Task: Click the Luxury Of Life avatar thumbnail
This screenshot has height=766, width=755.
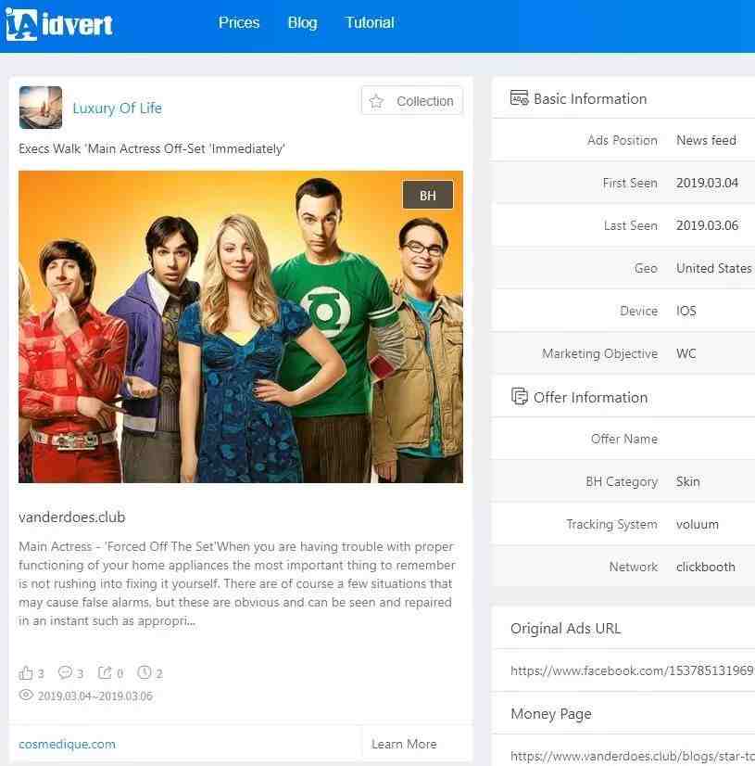Action: click(41, 108)
